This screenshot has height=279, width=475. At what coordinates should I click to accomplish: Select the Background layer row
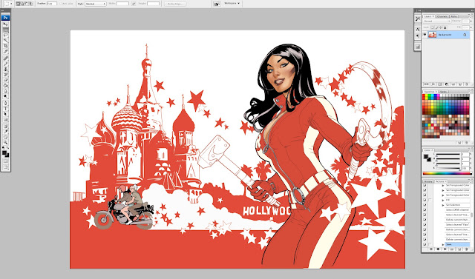click(x=446, y=35)
